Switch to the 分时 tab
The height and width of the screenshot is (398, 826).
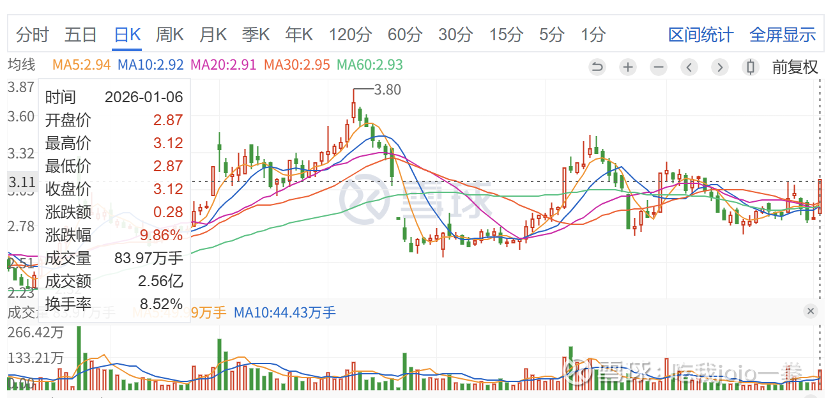(33, 34)
